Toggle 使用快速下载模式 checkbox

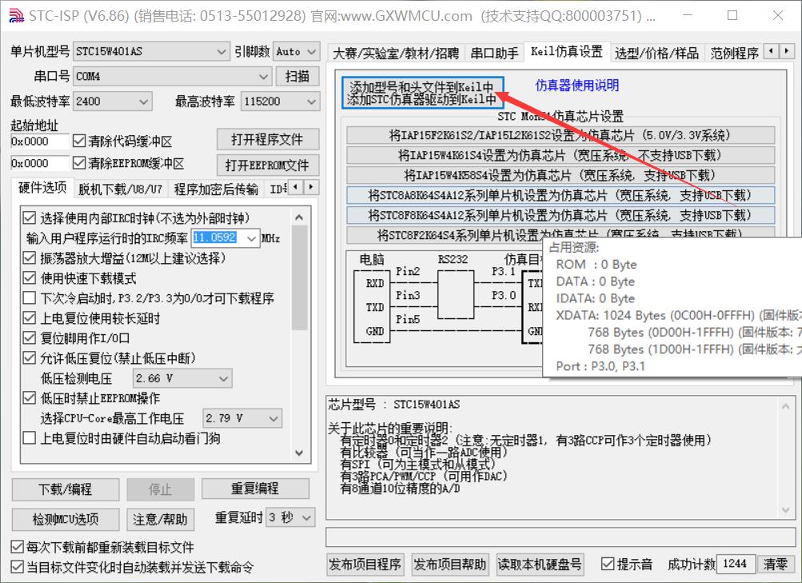pyautogui.click(x=29, y=278)
